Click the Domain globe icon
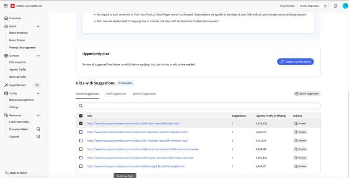This screenshot has width=349, height=178. [x=6, y=56]
